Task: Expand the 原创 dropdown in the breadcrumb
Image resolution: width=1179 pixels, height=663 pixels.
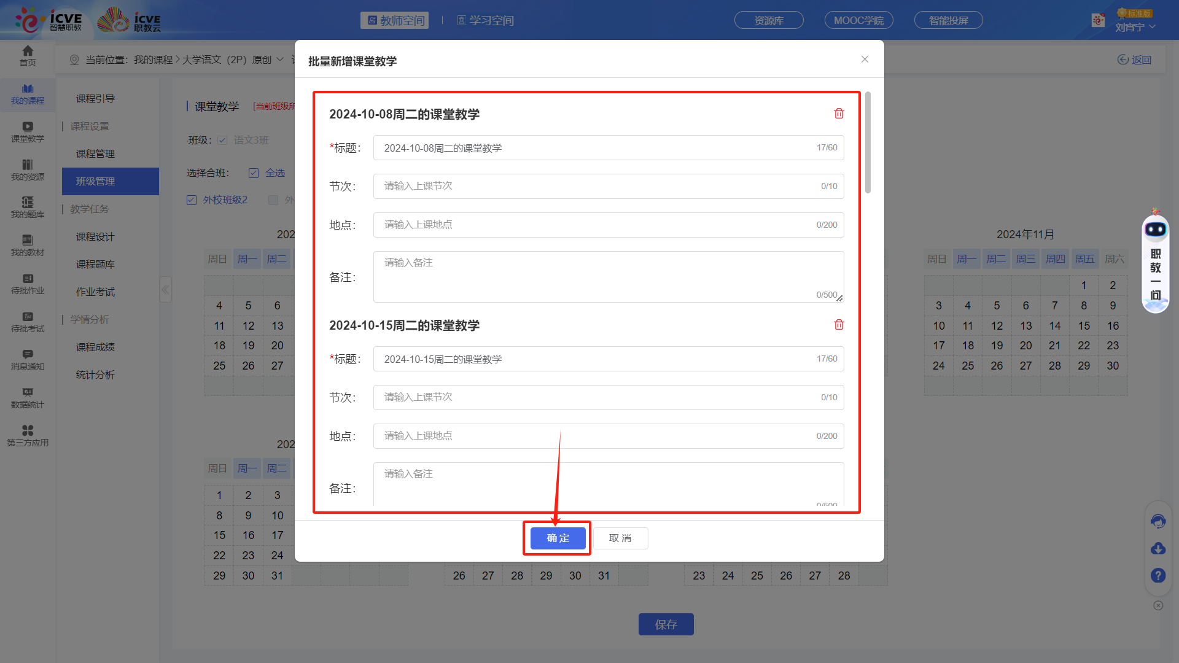Action: 280,60
